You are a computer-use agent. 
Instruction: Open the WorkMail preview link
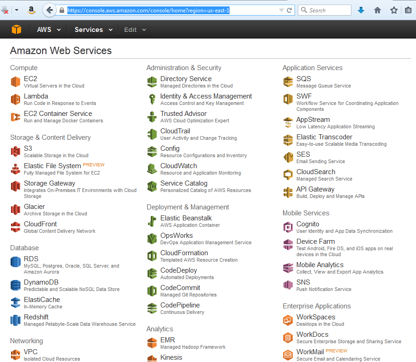tap(310, 352)
